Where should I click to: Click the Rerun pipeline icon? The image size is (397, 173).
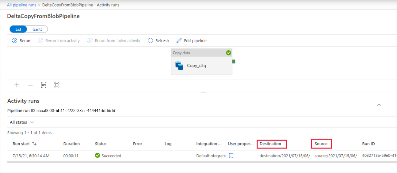point(14,41)
